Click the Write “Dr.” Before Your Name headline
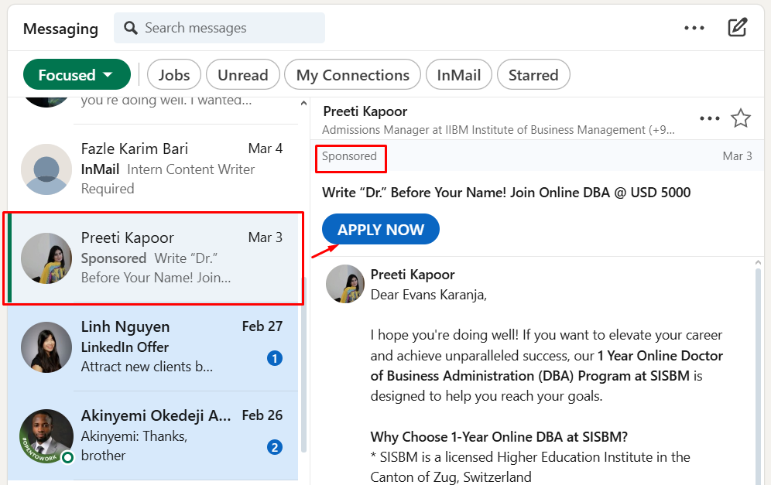771x485 pixels. 506,192
